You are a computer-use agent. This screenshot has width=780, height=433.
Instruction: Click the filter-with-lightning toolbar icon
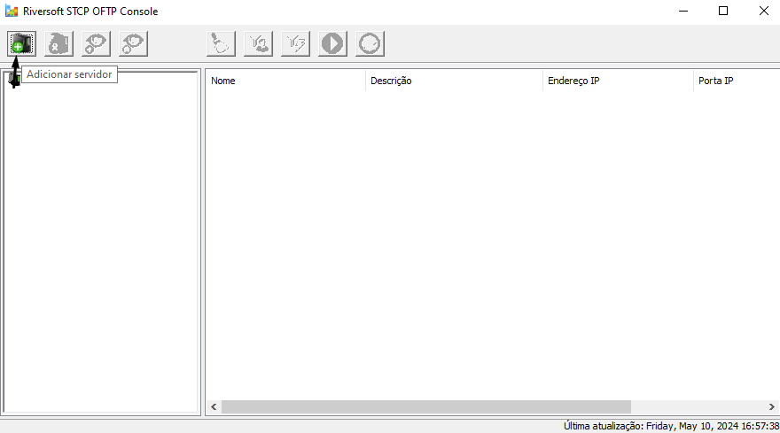click(x=295, y=43)
